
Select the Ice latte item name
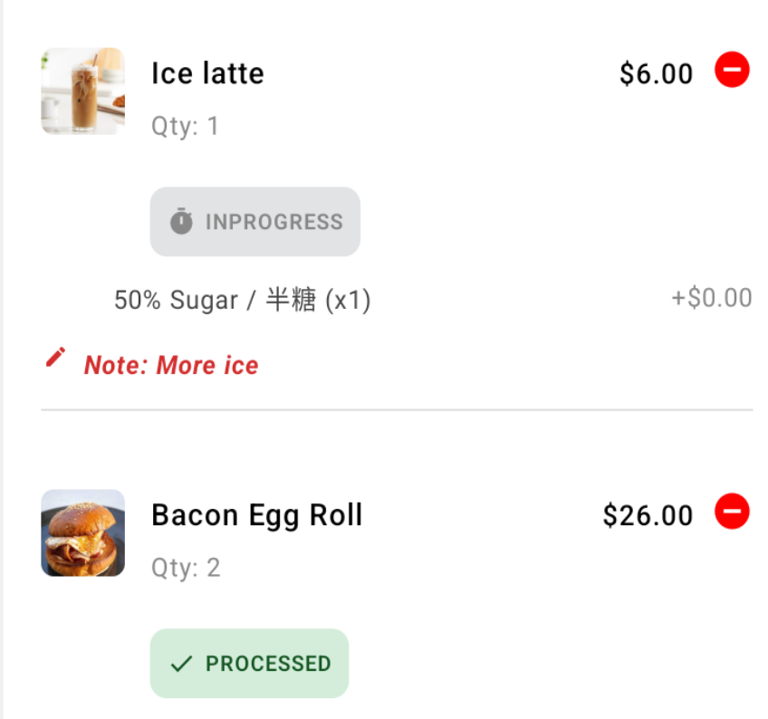tap(207, 73)
